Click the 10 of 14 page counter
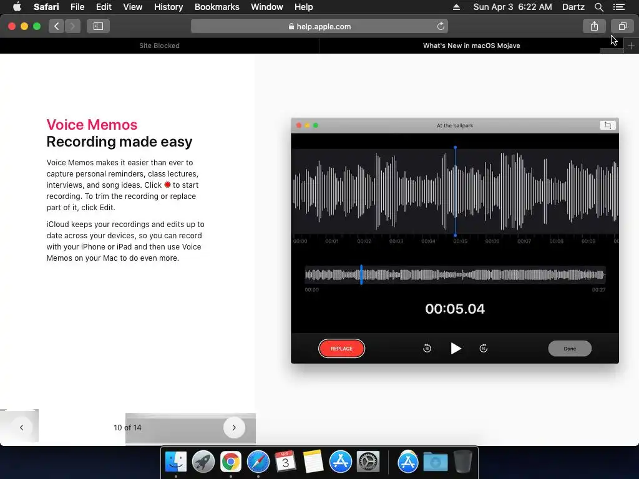This screenshot has height=479, width=639. (127, 427)
